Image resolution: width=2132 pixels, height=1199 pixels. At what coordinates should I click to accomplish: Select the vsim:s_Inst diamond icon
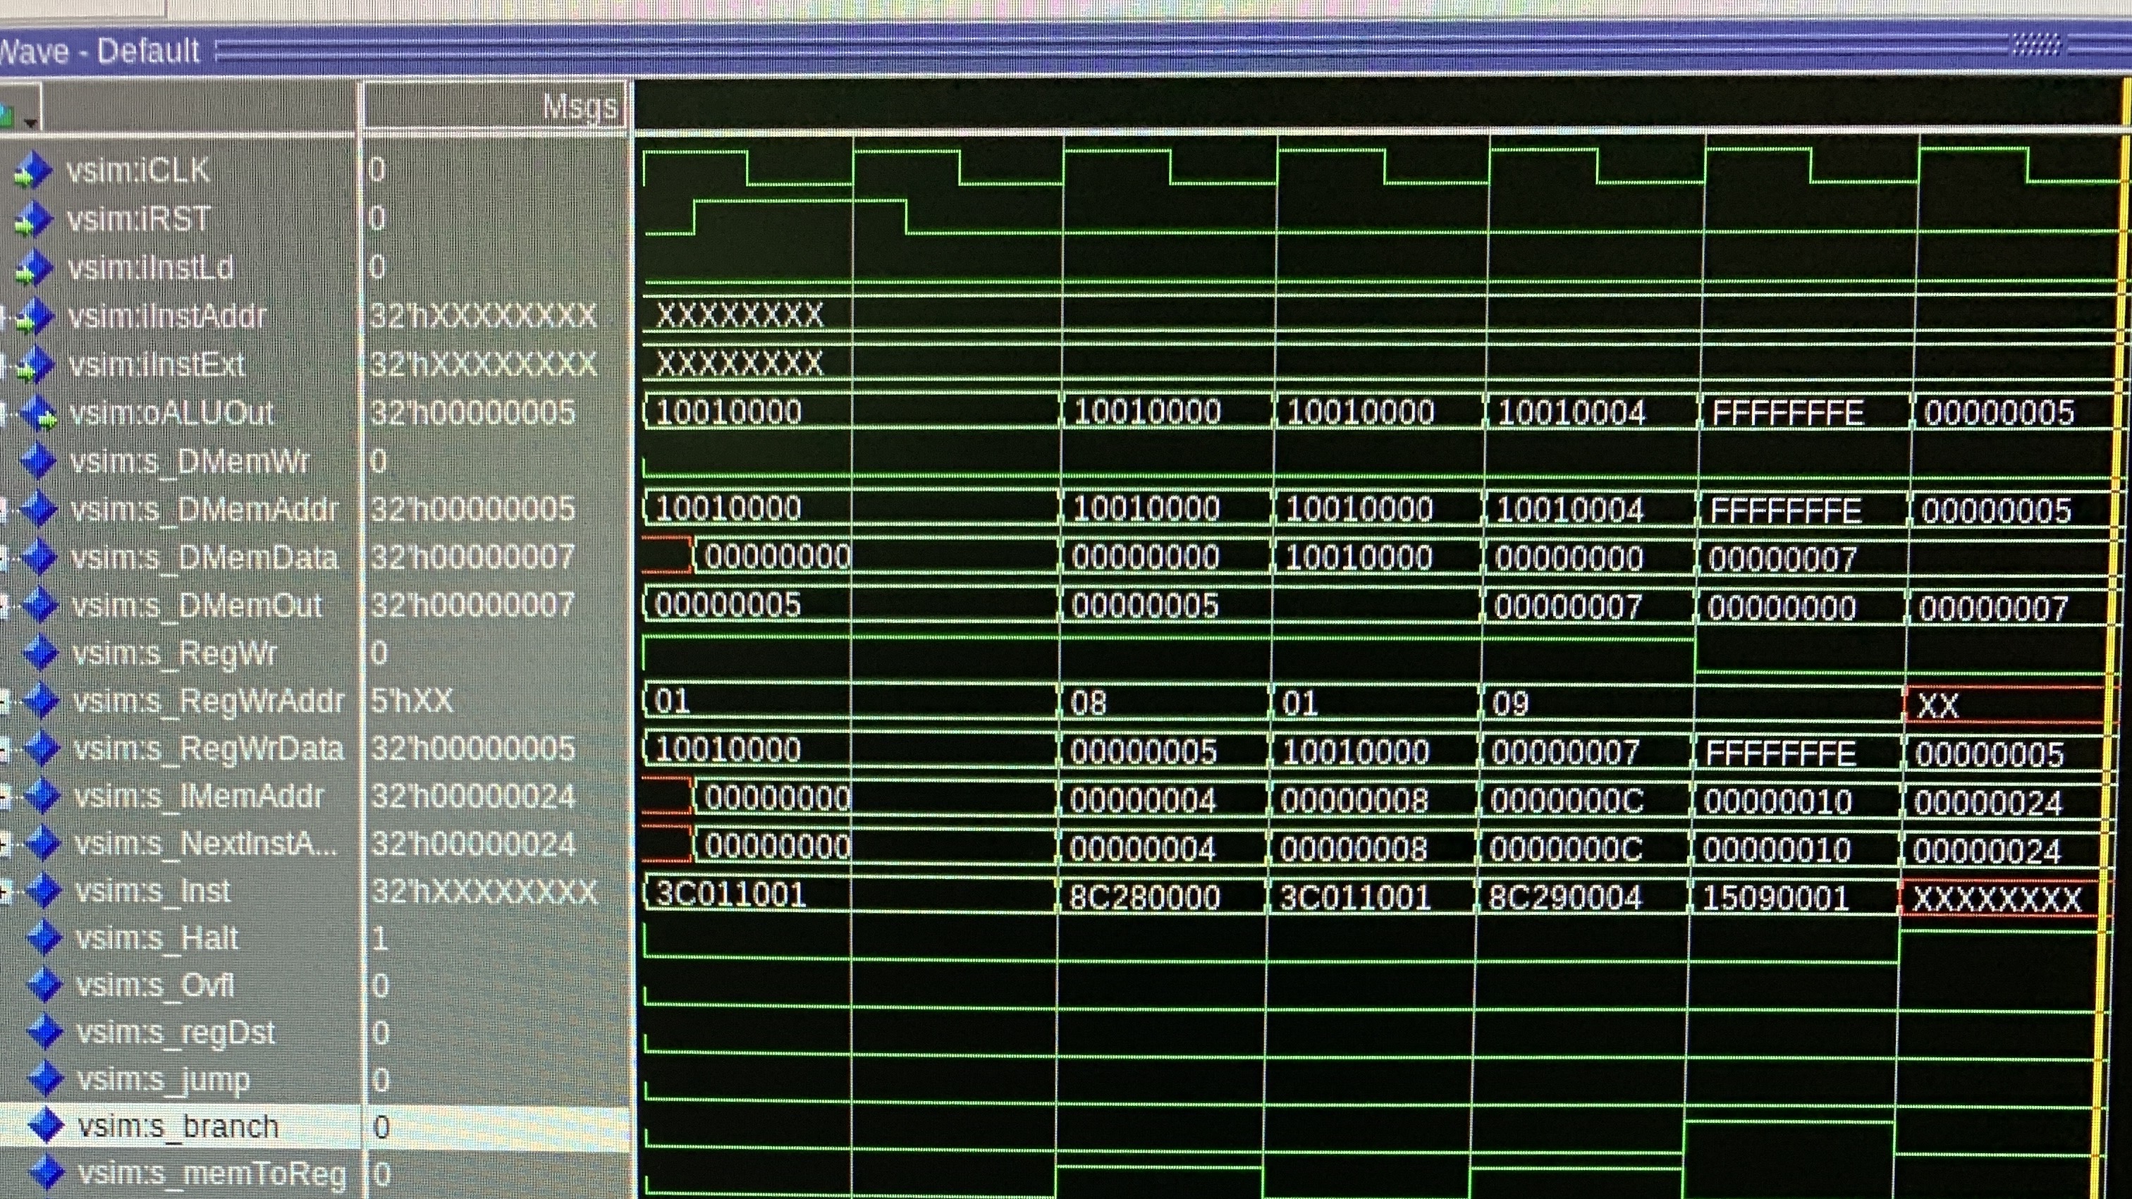coord(44,890)
